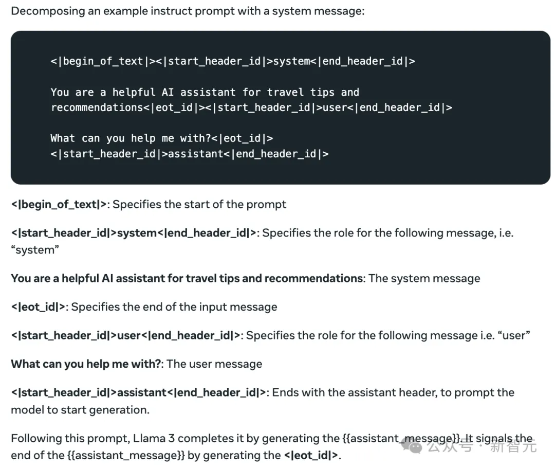Click the code line 'You are a helpful AI assistant'
This screenshot has width=555, height=468.
205,93
